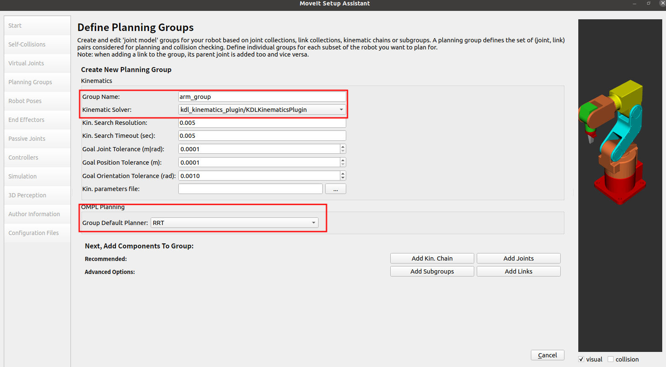Minimize the MoveIt Setup Assistant window

[635, 3]
